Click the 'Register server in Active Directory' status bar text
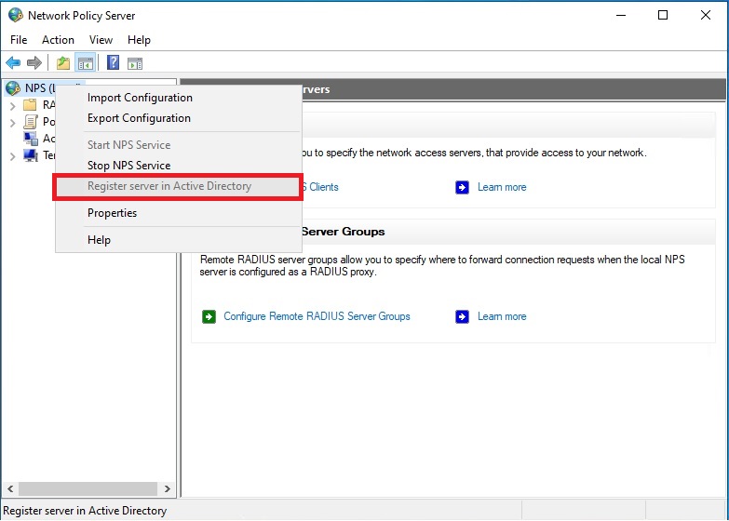The height and width of the screenshot is (521, 729). (85, 511)
